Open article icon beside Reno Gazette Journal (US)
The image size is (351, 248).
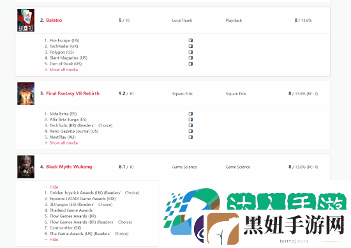point(191,131)
